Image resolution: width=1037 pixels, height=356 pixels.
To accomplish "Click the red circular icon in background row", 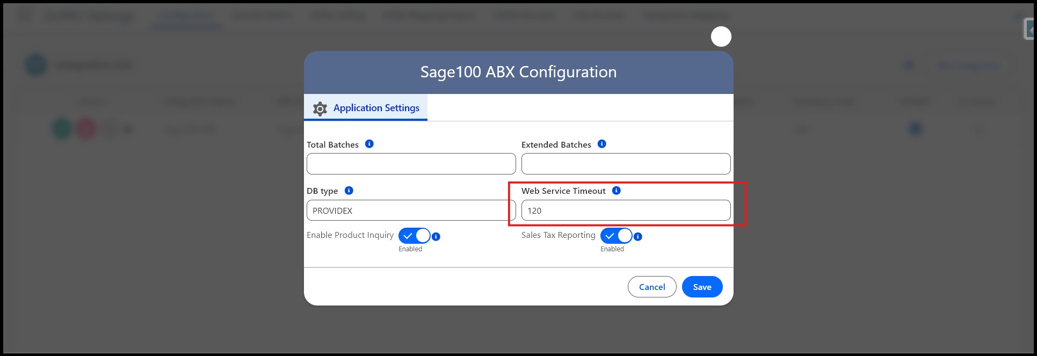I will pyautogui.click(x=86, y=129).
